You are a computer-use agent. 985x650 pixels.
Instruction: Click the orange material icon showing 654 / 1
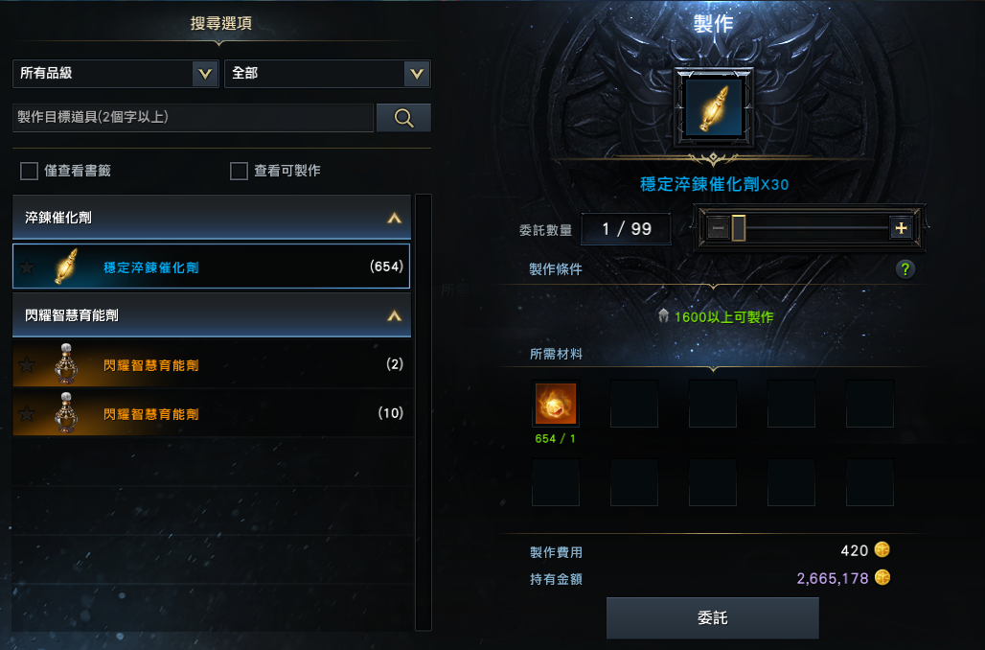(556, 404)
